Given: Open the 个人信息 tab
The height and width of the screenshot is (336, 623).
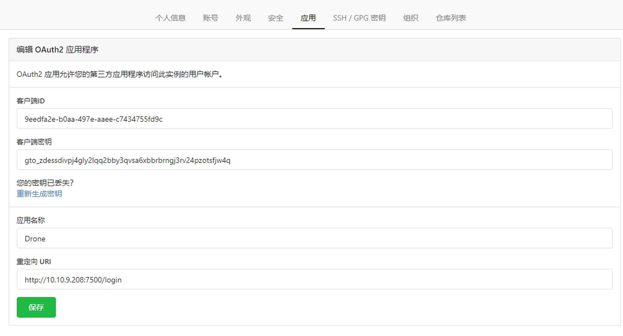Looking at the screenshot, I should [170, 18].
